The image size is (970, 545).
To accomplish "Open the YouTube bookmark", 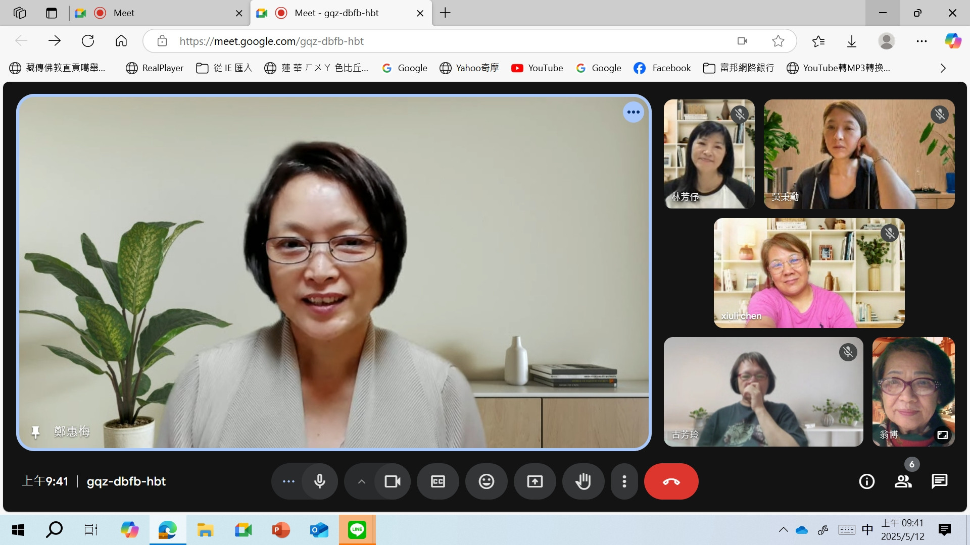I will [537, 68].
